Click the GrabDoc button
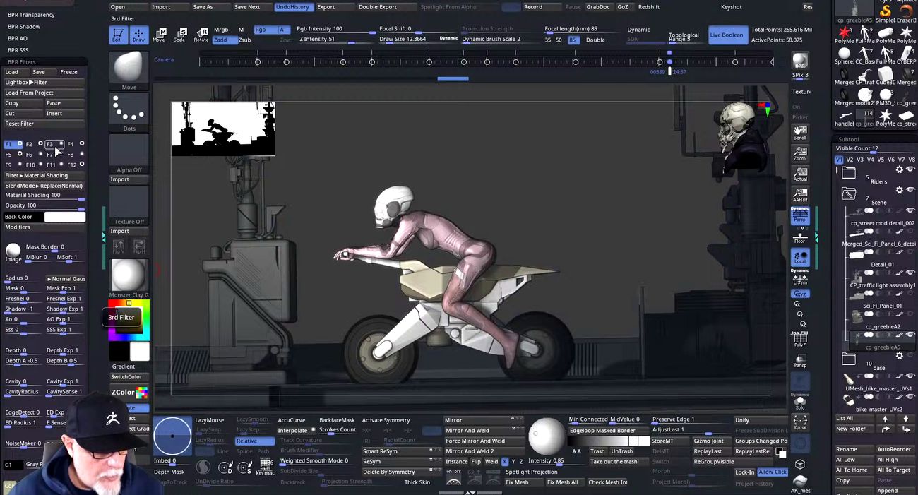918x495 pixels. coord(598,7)
